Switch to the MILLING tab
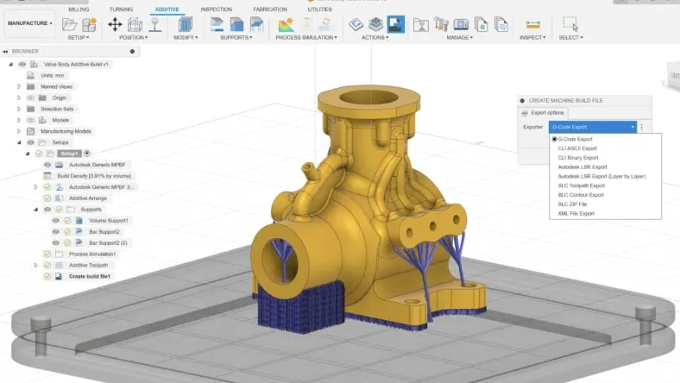This screenshot has width=680, height=383. point(79,9)
